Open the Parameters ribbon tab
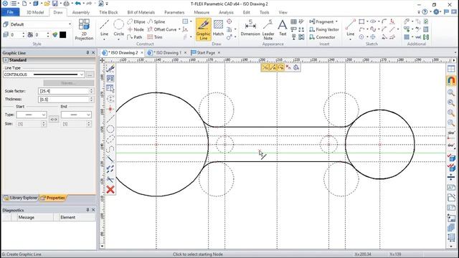The height and width of the screenshot is (258, 459). tap(174, 12)
